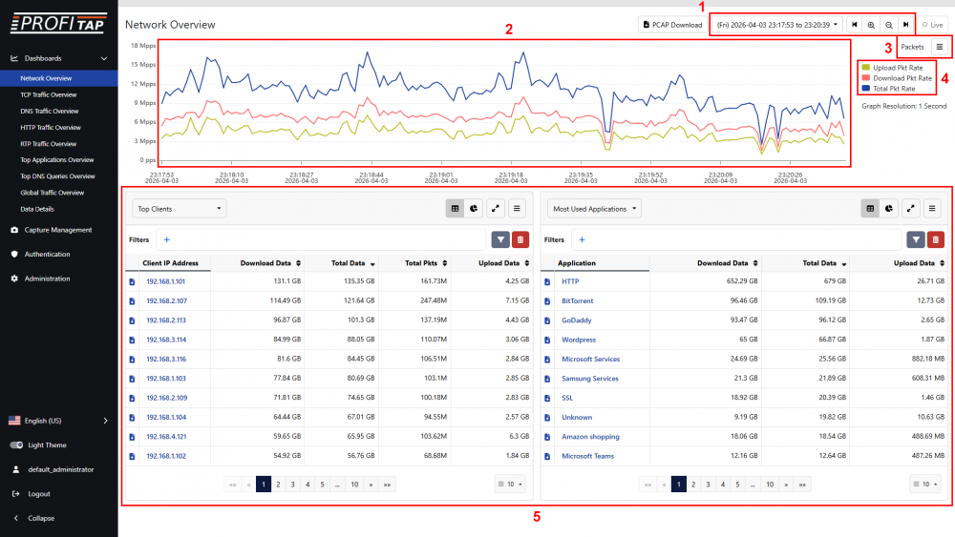The width and height of the screenshot is (955, 537).
Task: Toggle the Light Theme switch
Action: [17, 445]
